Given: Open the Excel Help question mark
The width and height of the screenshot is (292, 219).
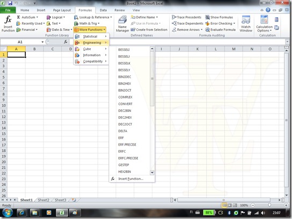Looking at the screenshot, I should point(268,10).
